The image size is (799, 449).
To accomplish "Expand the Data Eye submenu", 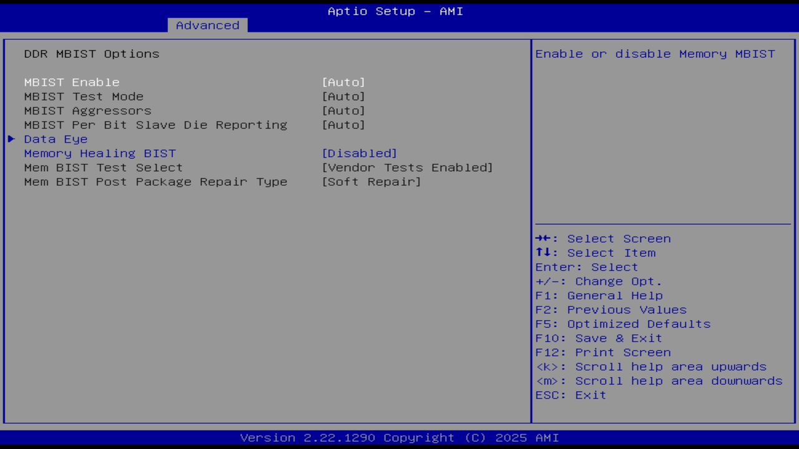I will pyautogui.click(x=56, y=138).
